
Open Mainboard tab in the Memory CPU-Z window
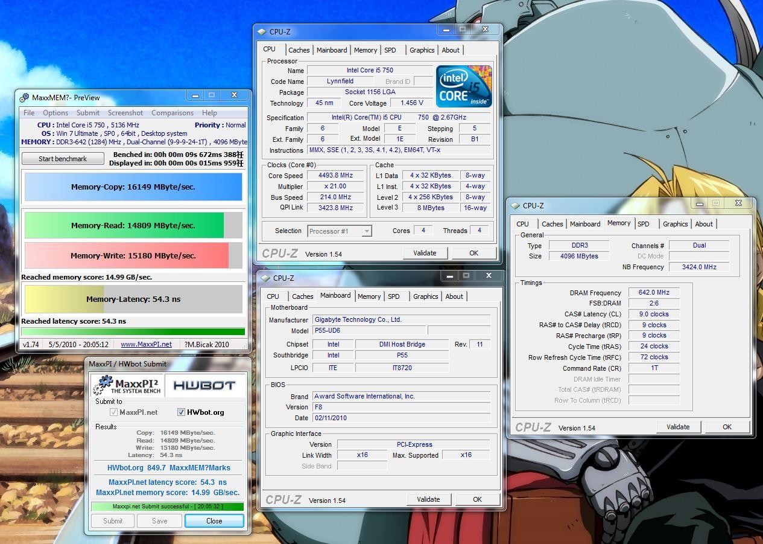click(x=585, y=224)
